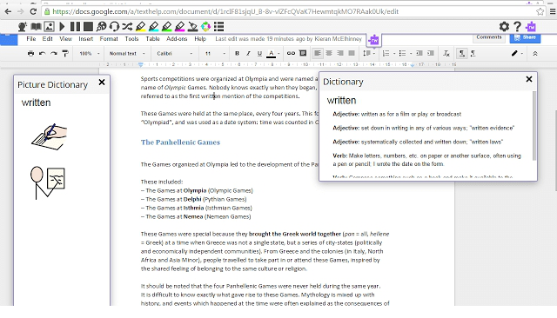Open the Format menu
Screen dimensions: 557x318
tap(109, 38)
